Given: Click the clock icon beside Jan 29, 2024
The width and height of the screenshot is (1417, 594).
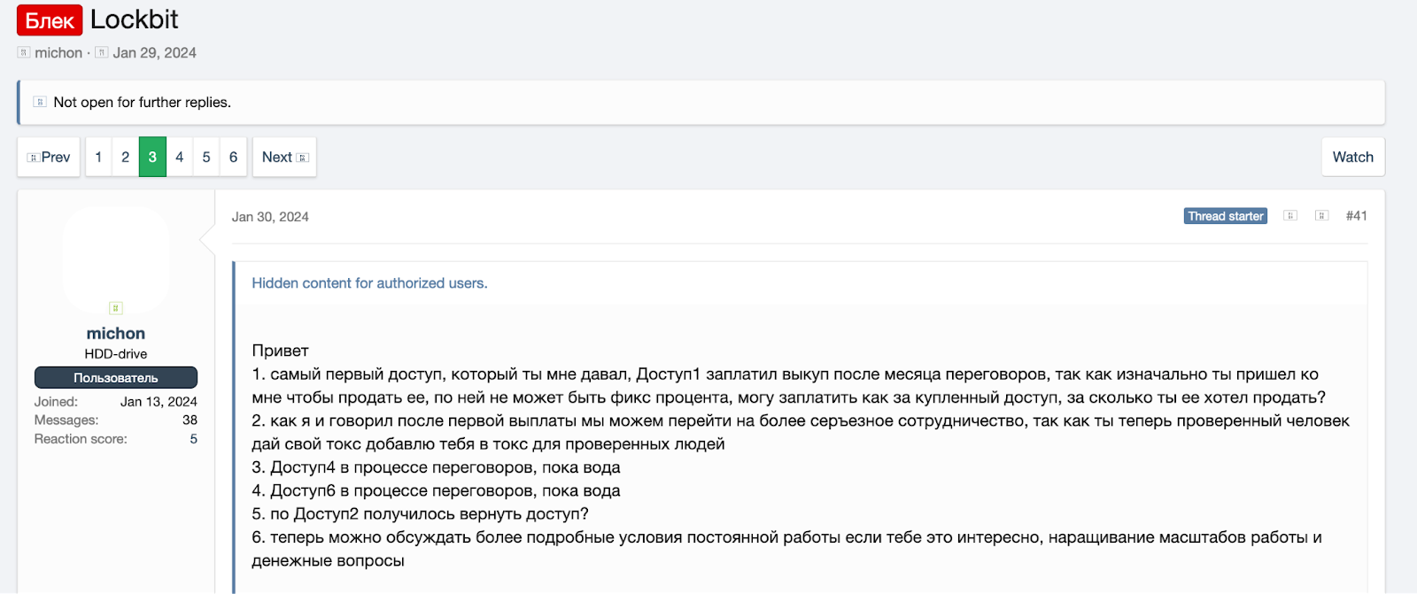Looking at the screenshot, I should pyautogui.click(x=102, y=52).
